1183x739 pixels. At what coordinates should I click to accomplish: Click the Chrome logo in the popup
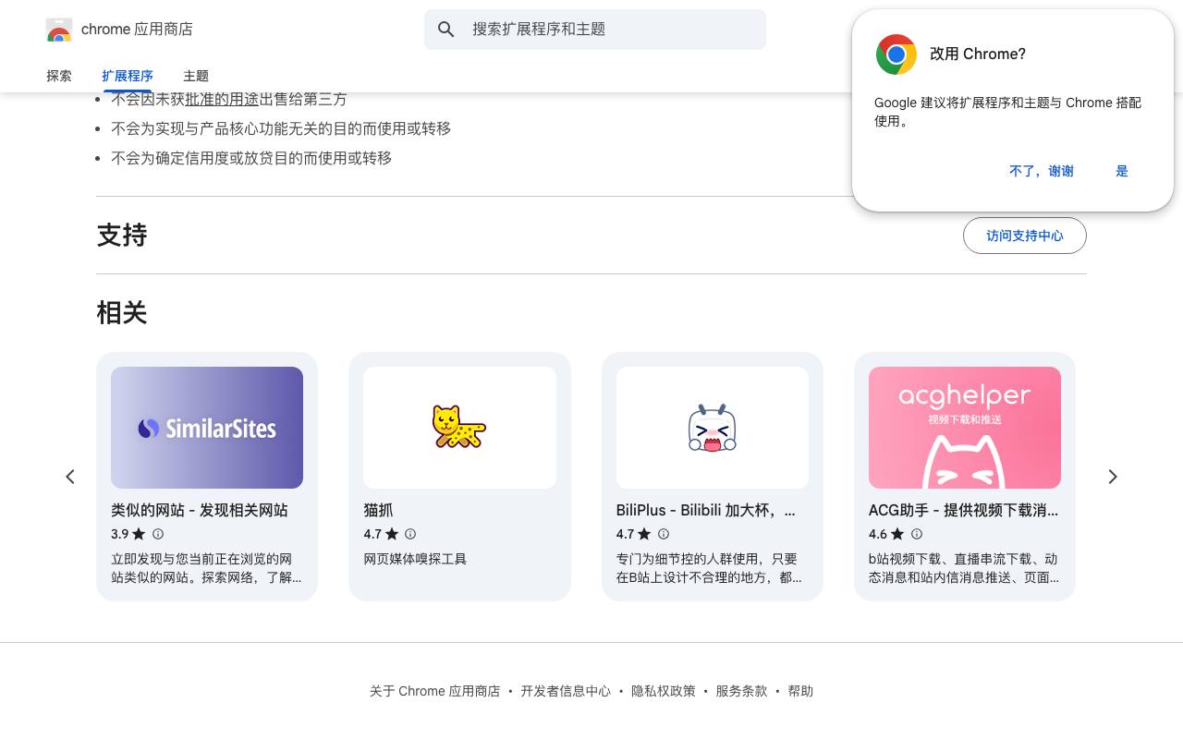tap(896, 55)
